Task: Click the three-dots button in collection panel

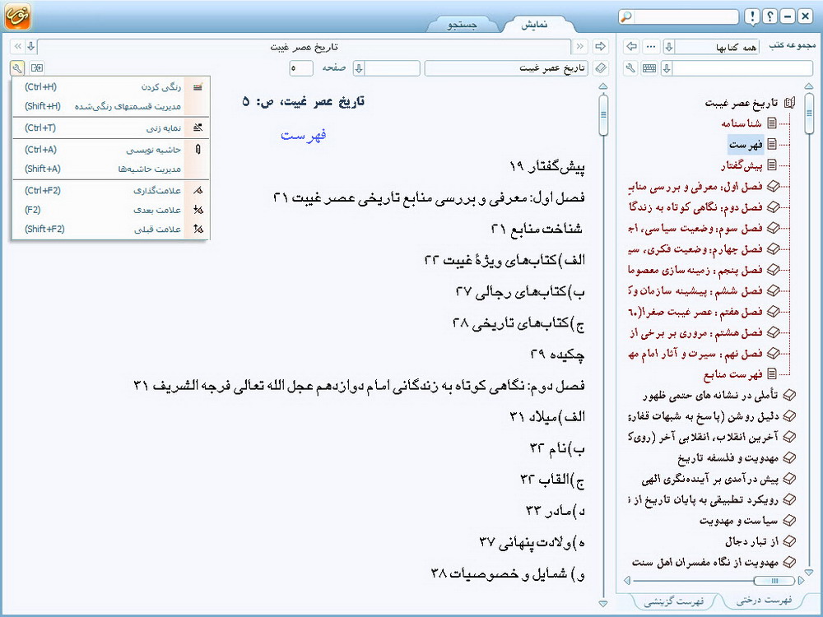Action: [651, 47]
